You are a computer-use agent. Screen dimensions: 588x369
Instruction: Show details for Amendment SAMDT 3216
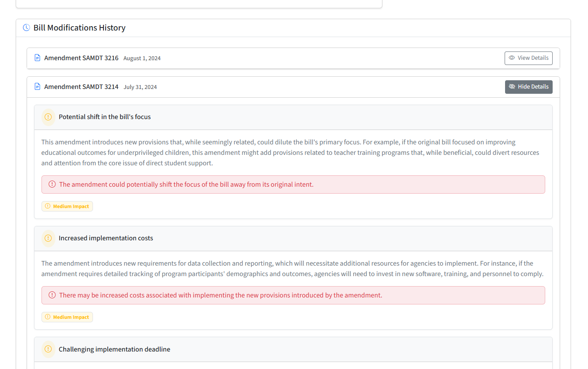click(528, 58)
